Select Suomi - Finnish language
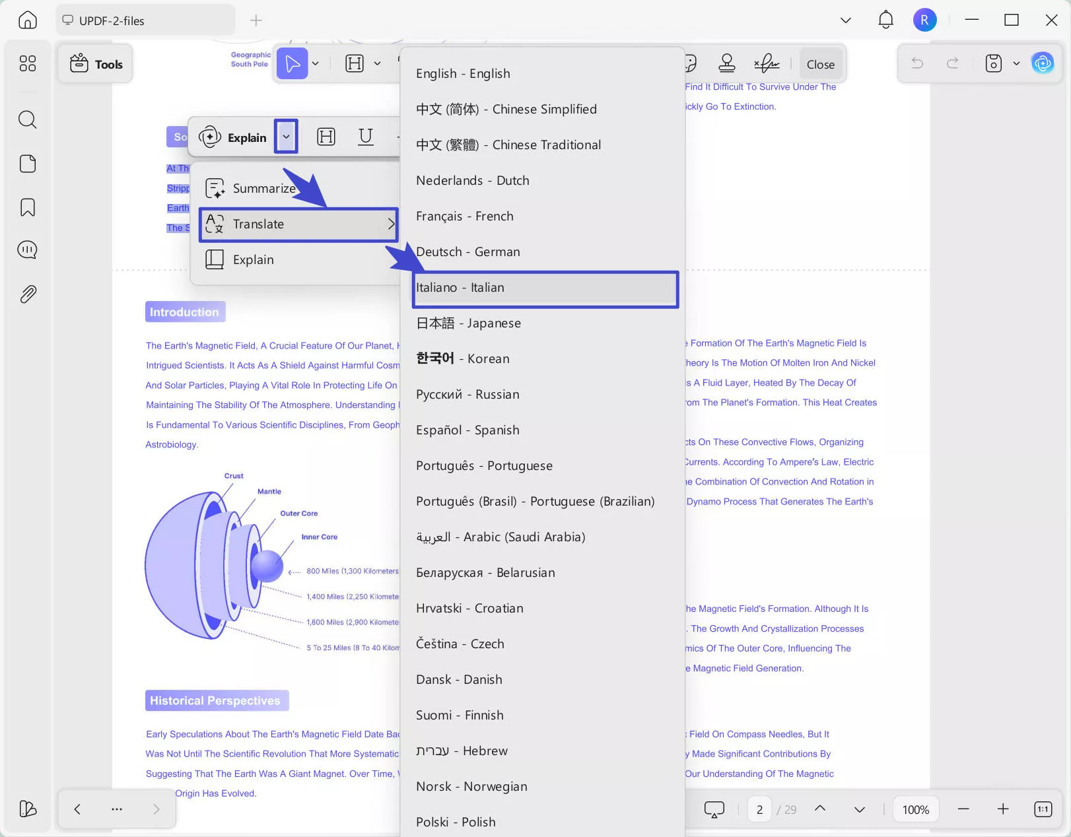 pyautogui.click(x=542, y=715)
